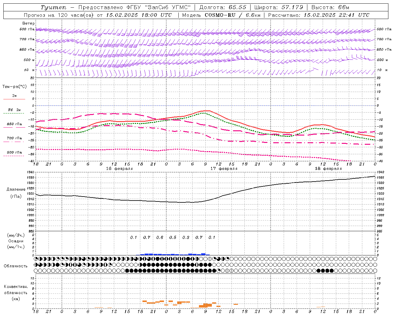Click the "18 февраля" date label
This screenshot has width=393, height=314.
point(328,169)
